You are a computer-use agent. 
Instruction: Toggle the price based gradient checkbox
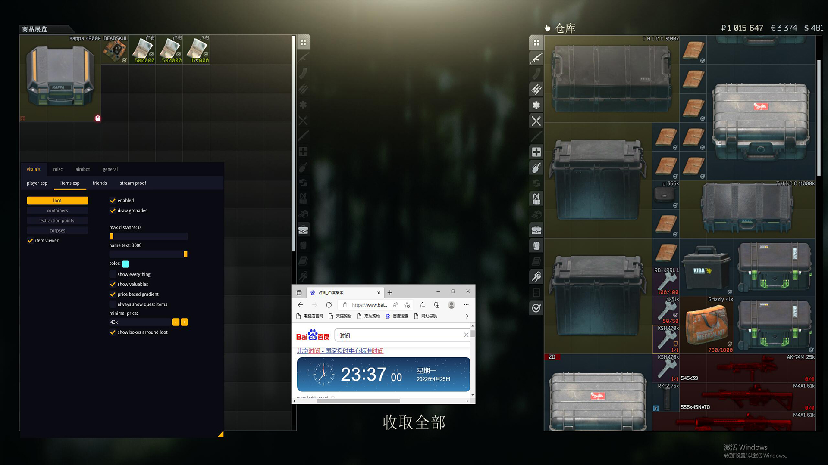click(113, 294)
